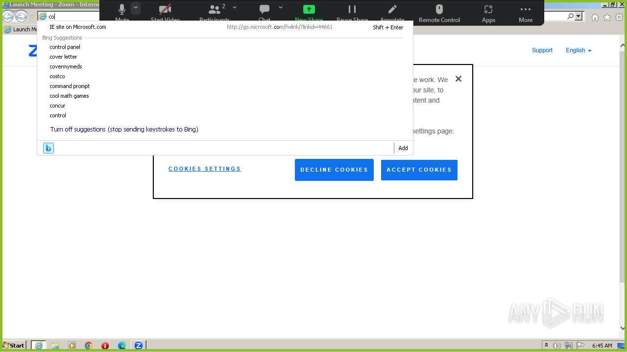This screenshot has height=352, width=627.
Task: Open the Participants panel
Action: 214,13
